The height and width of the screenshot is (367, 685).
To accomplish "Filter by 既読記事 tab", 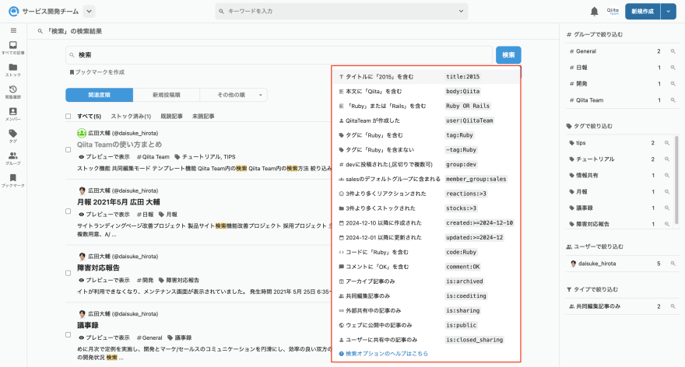I will tap(172, 117).
